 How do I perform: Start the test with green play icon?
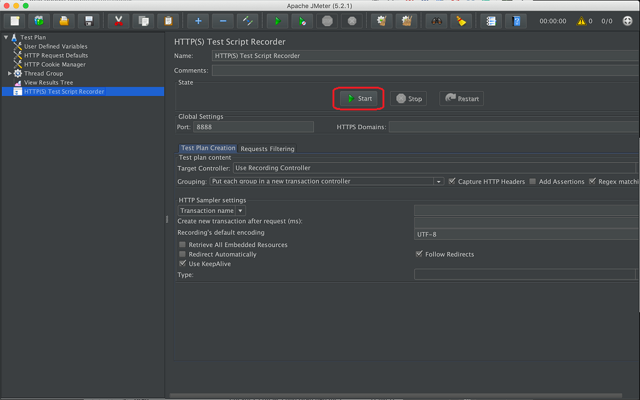click(277, 21)
